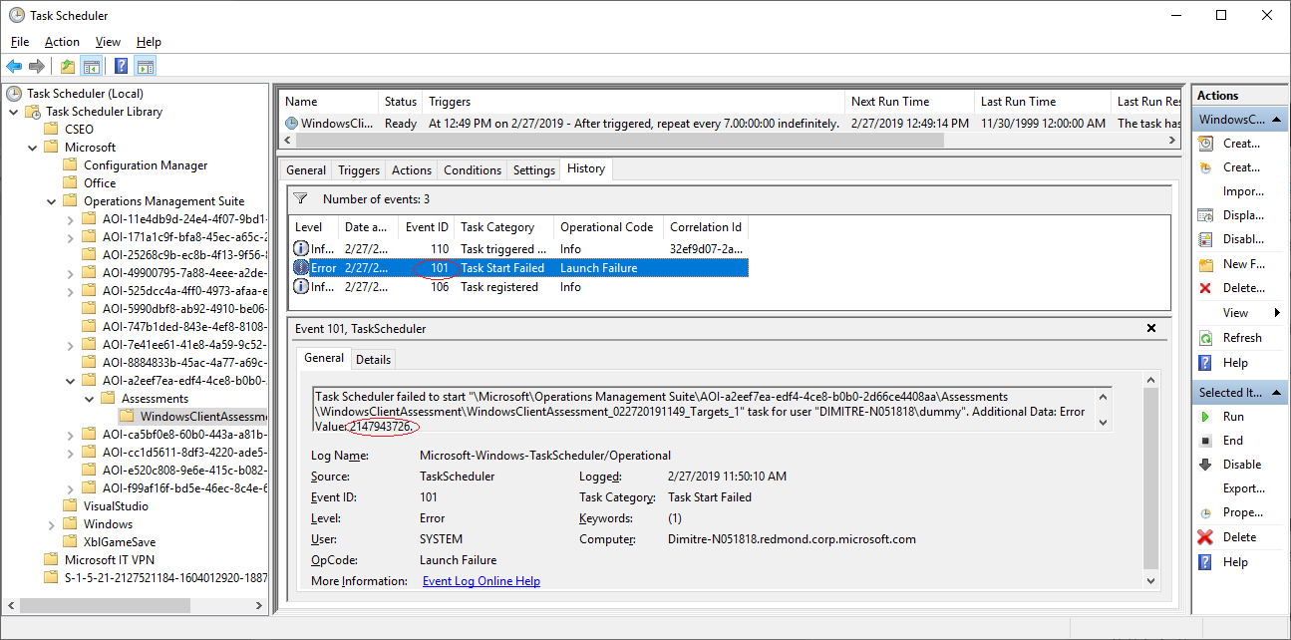The width and height of the screenshot is (1291, 640).
Task: Select the Configuration Manager folder
Action: [x=146, y=165]
